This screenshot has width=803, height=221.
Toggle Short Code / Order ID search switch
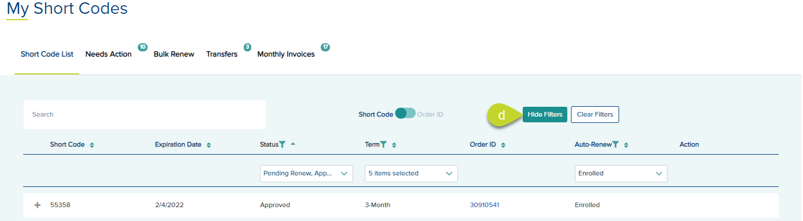(405, 114)
